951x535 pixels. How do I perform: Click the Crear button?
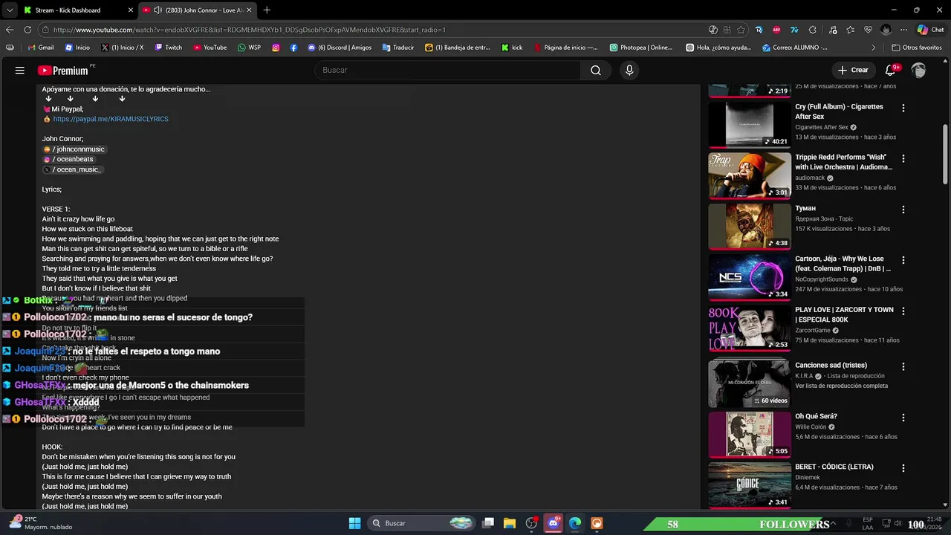(853, 70)
